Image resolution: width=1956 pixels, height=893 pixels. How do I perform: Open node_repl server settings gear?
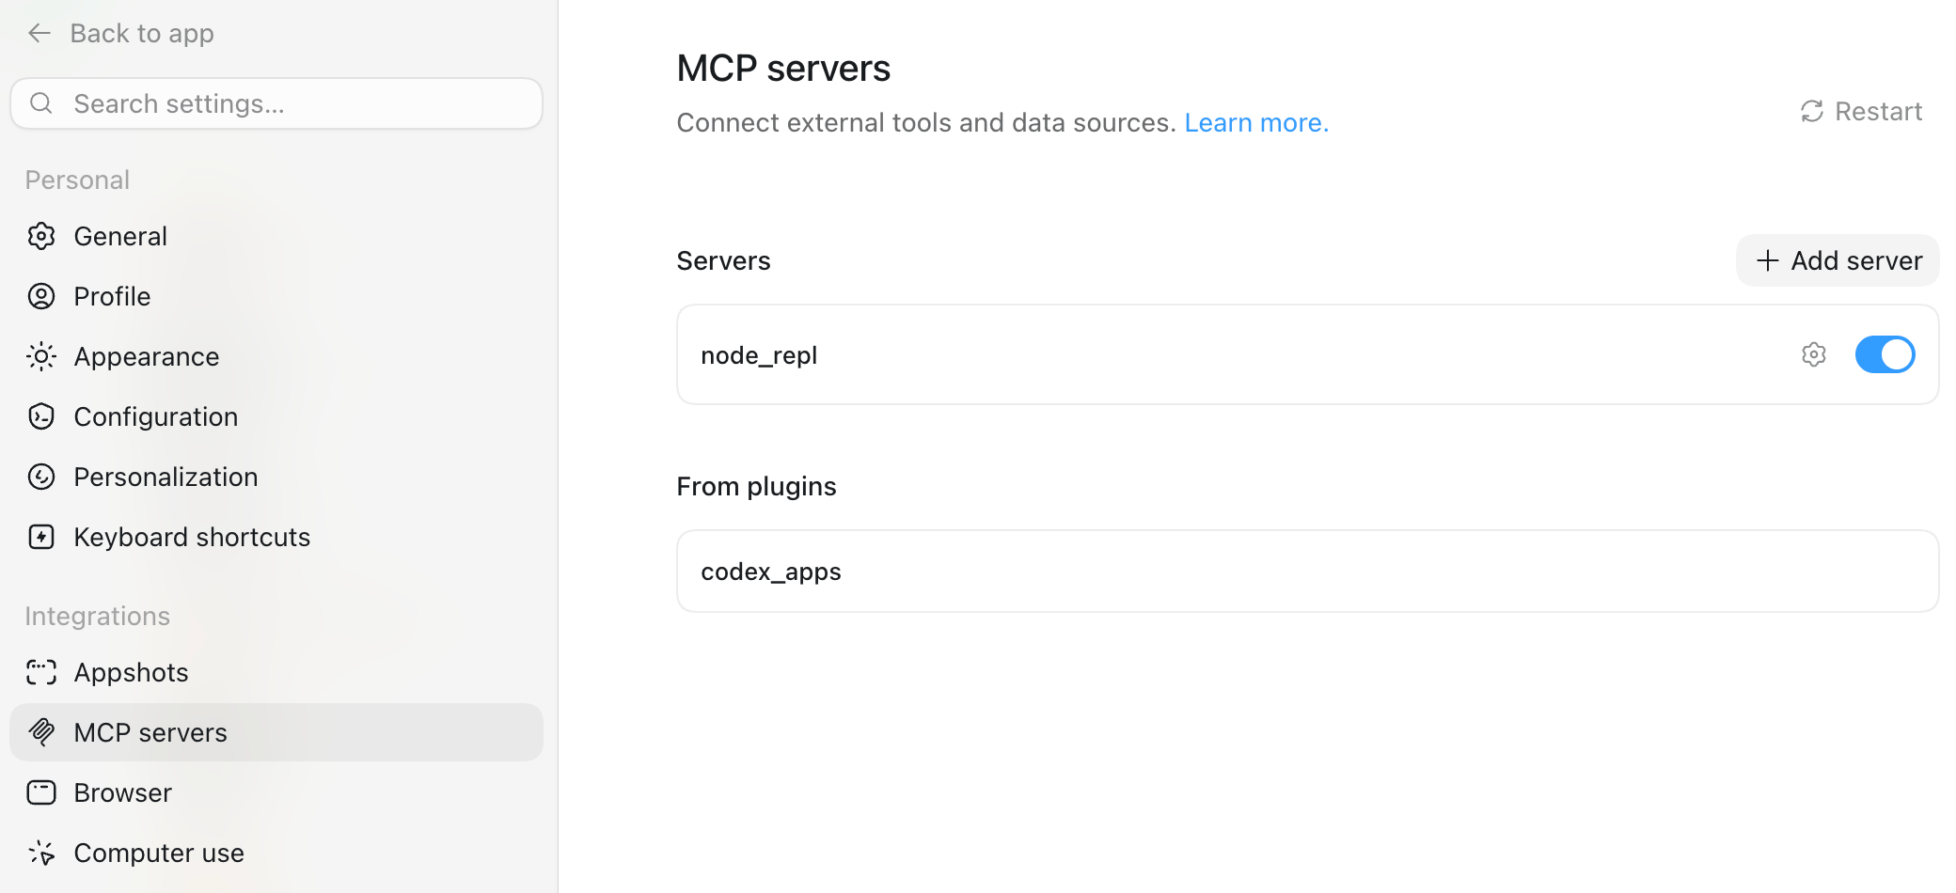coord(1814,354)
